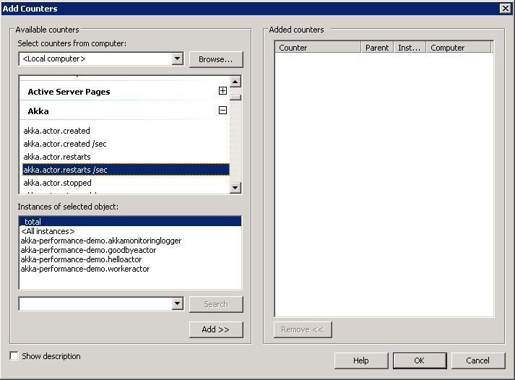Click the counter list scroll down arrow
This screenshot has width=515, height=380.
click(x=235, y=188)
